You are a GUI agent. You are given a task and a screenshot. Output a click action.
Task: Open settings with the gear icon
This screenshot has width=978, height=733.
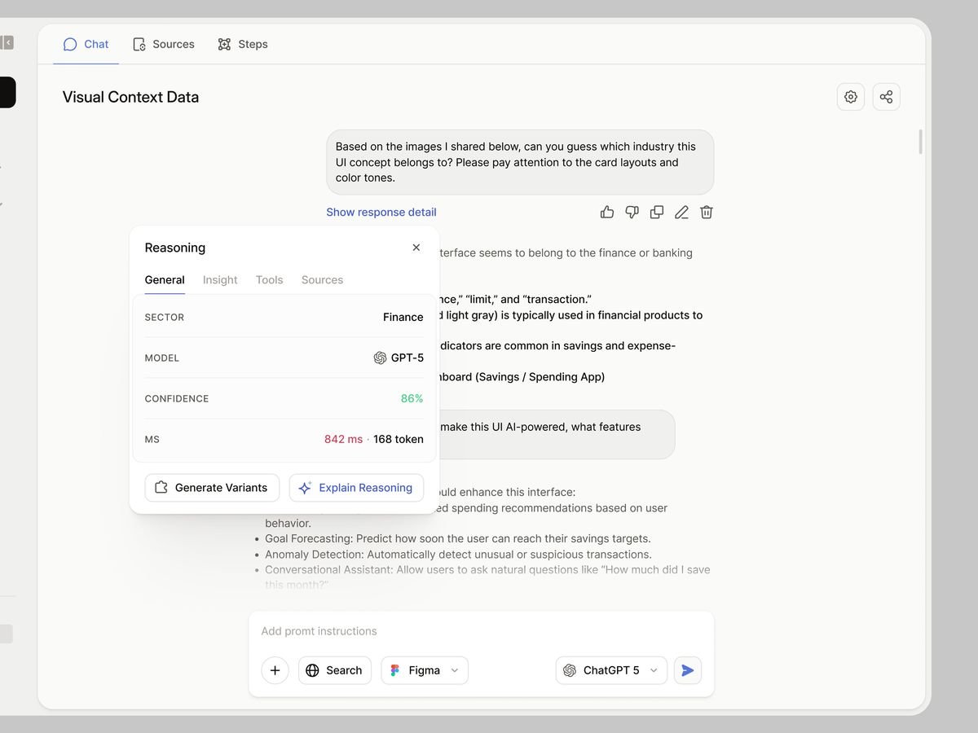[x=851, y=97]
